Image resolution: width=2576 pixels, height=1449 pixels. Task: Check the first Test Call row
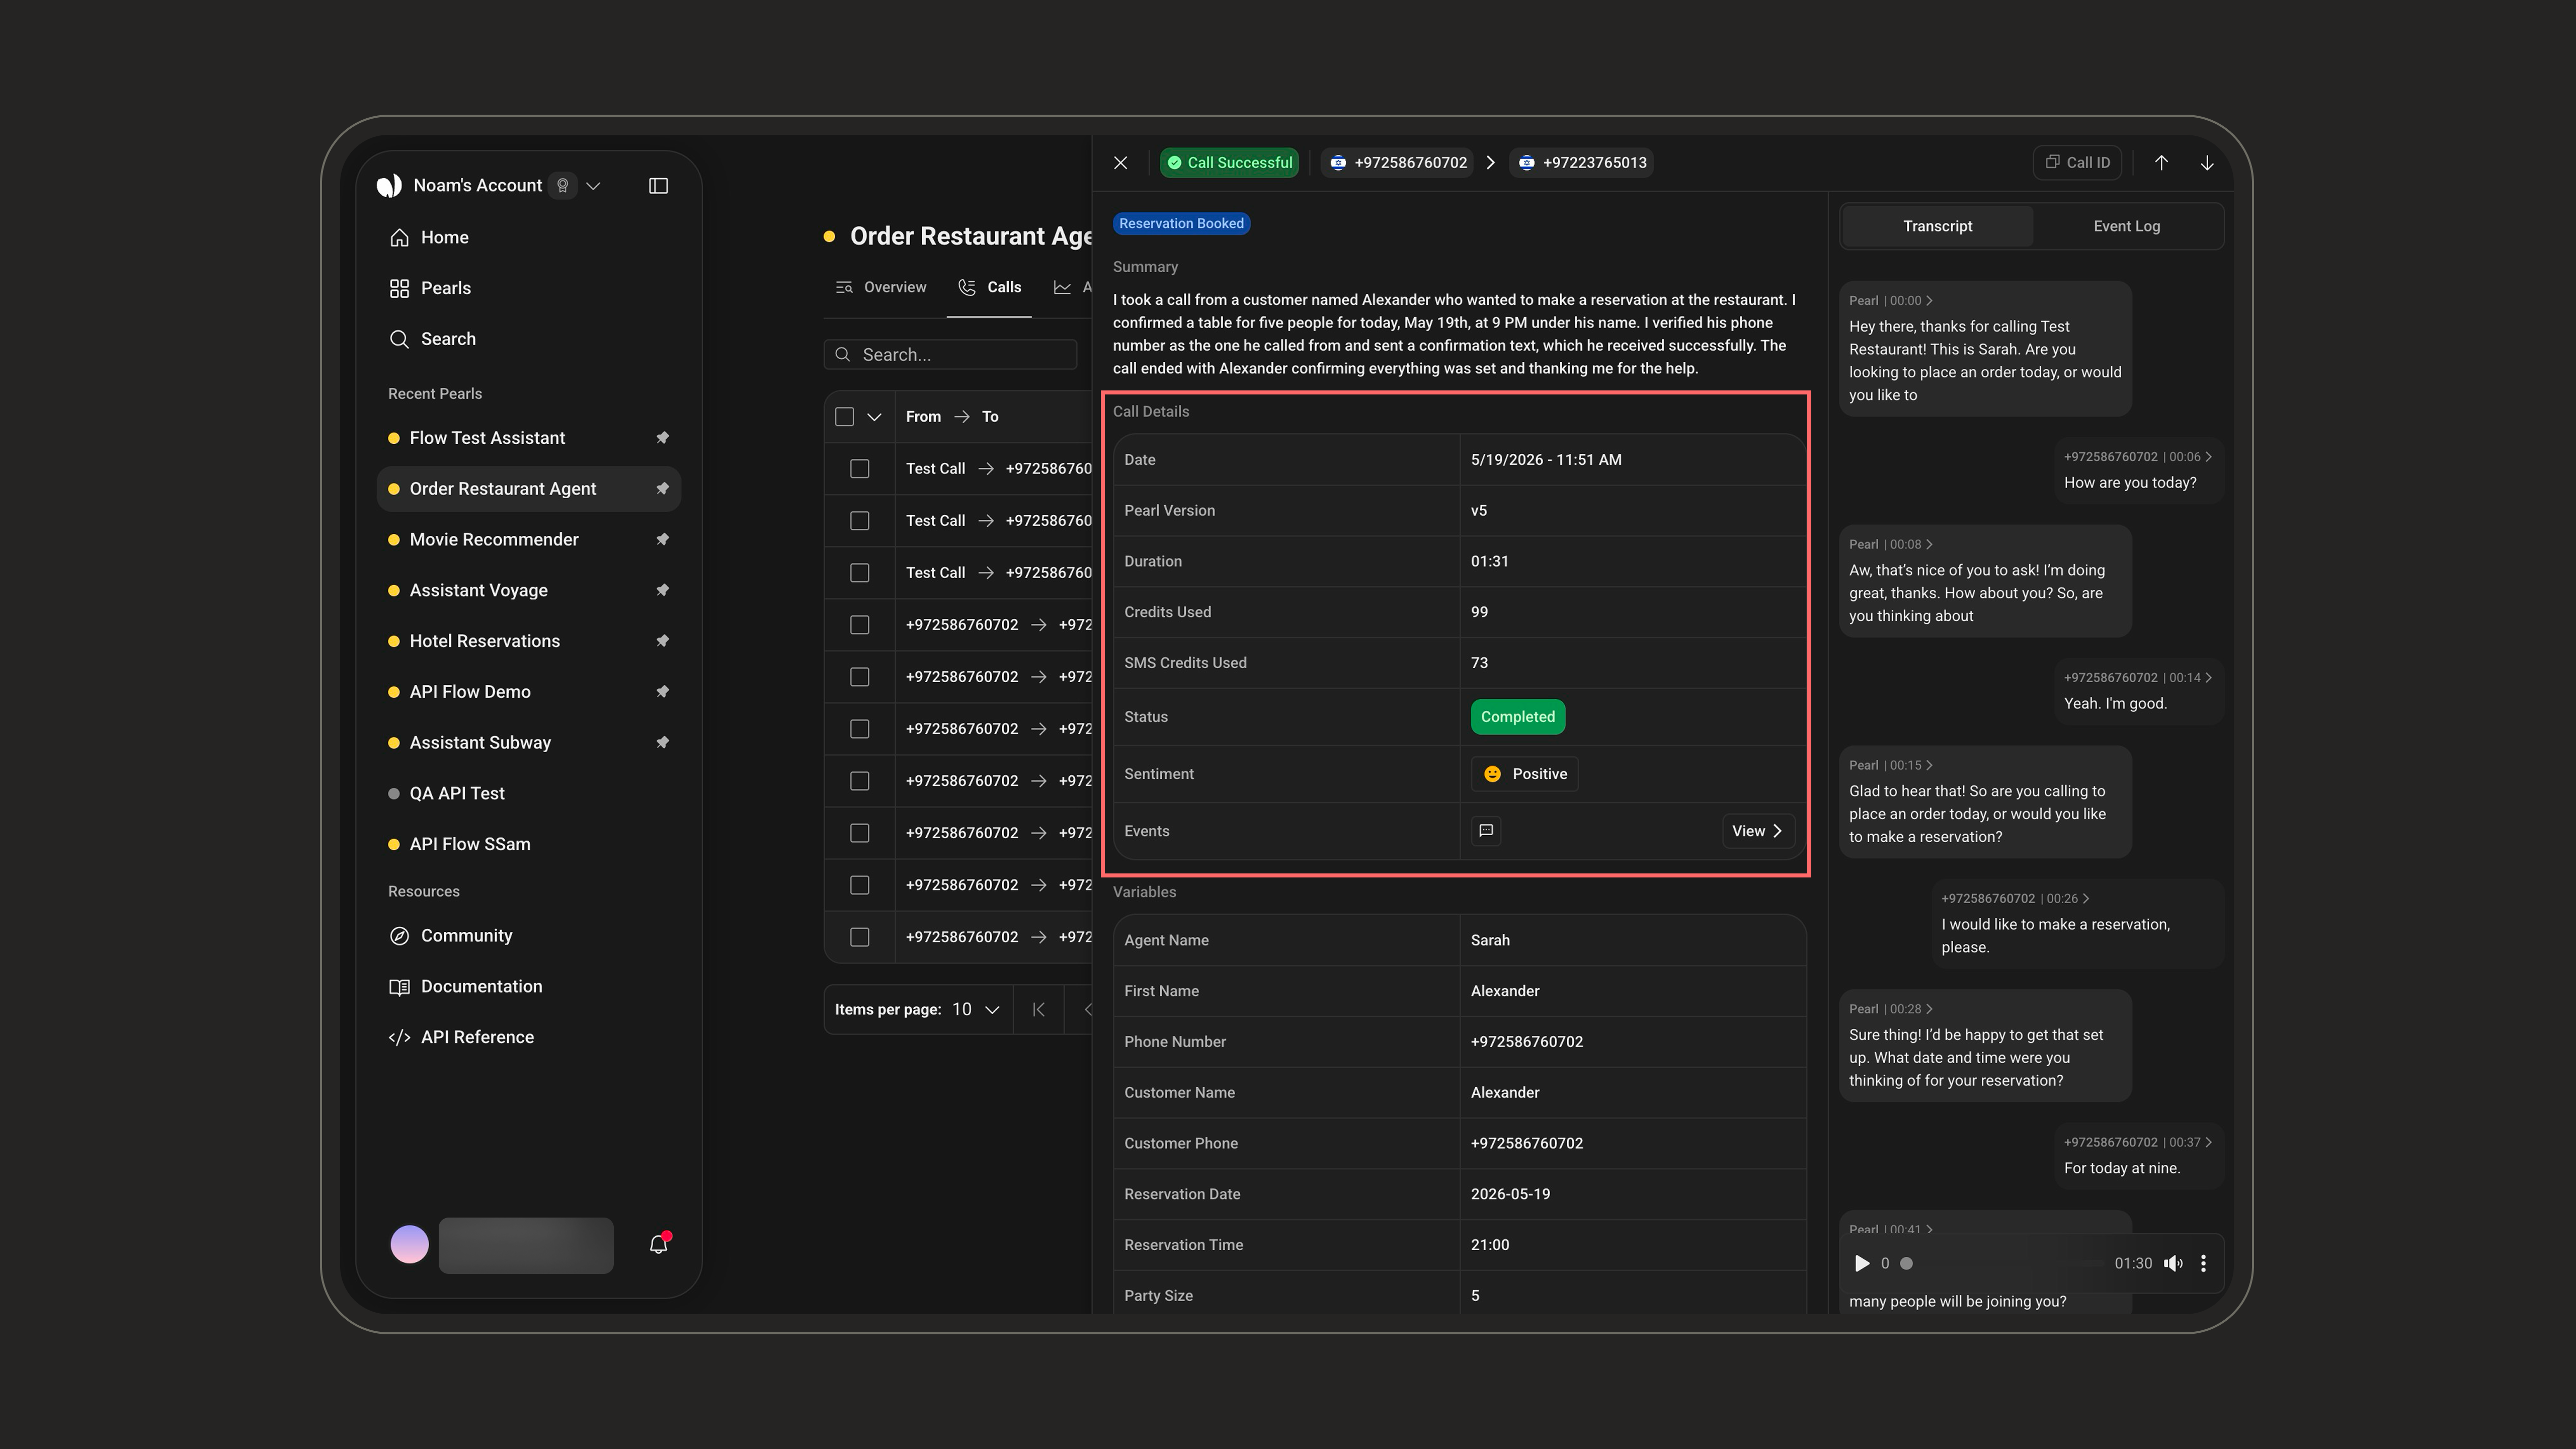coord(860,469)
